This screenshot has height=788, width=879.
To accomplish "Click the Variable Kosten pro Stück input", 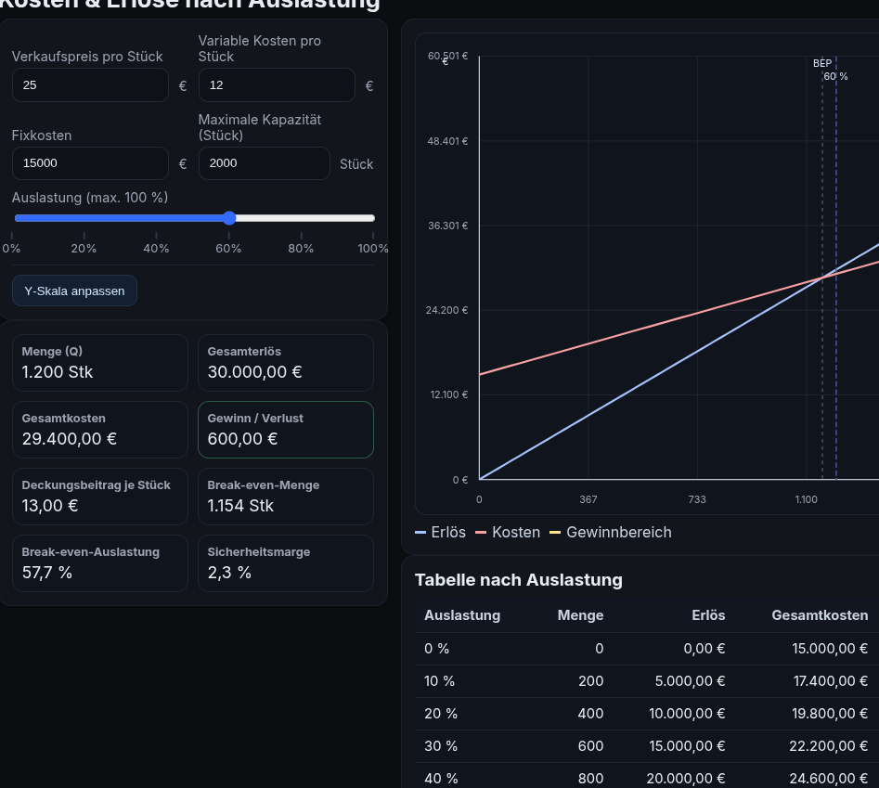I will click(x=277, y=85).
